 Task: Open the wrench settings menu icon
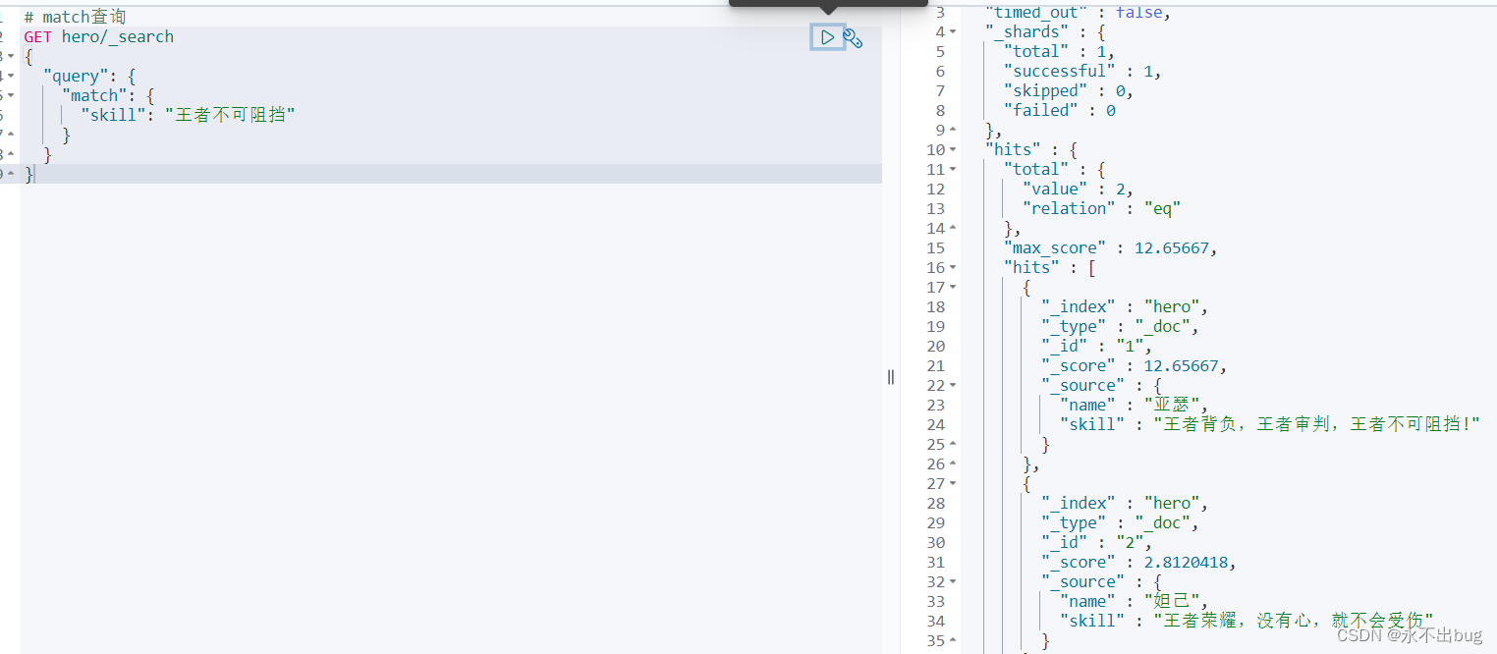point(854,38)
